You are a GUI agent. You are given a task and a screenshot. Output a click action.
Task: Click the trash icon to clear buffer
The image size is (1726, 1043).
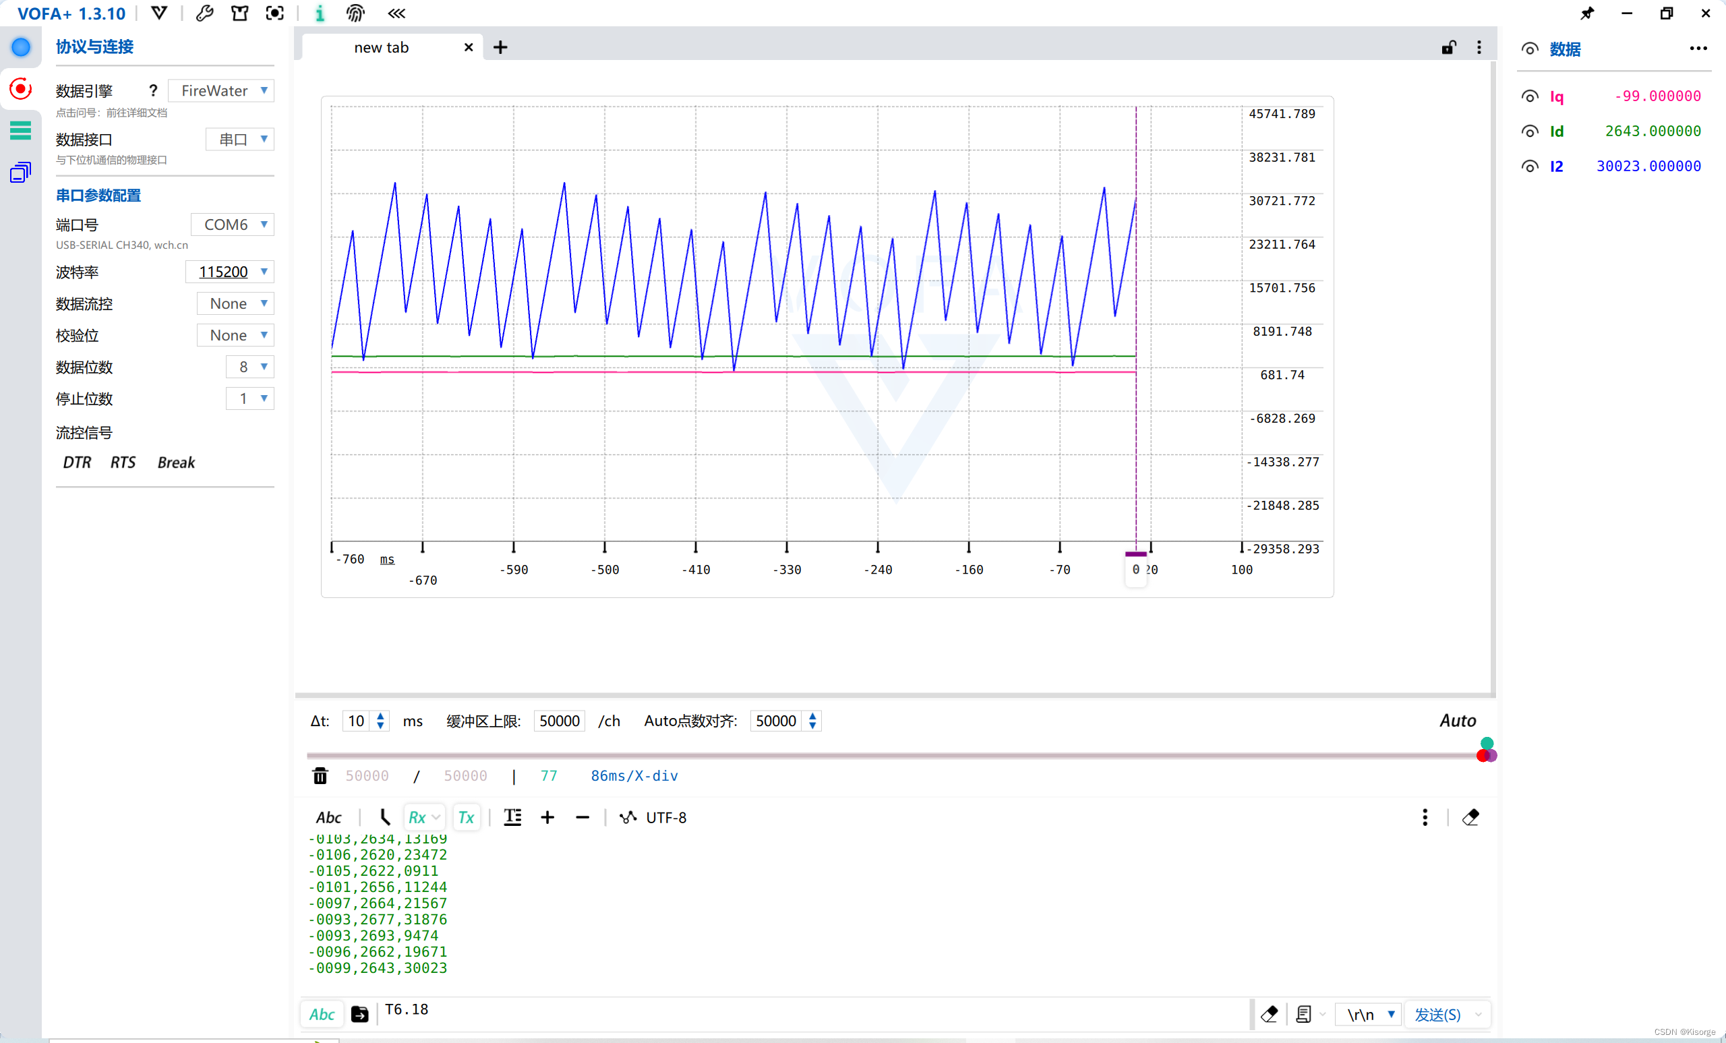click(x=320, y=775)
